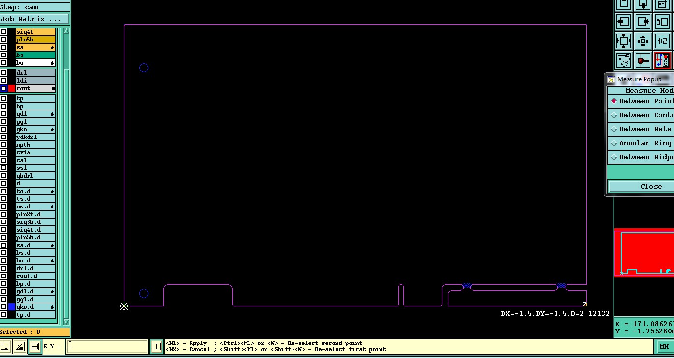Select Between Midpoints measure mode
Image resolution: width=674 pixels, height=358 pixels.
point(641,157)
